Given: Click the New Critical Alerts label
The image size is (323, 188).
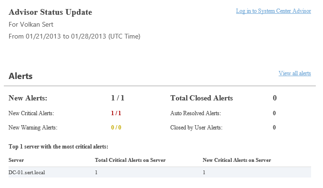Looking at the screenshot, I should (x=31, y=113).
